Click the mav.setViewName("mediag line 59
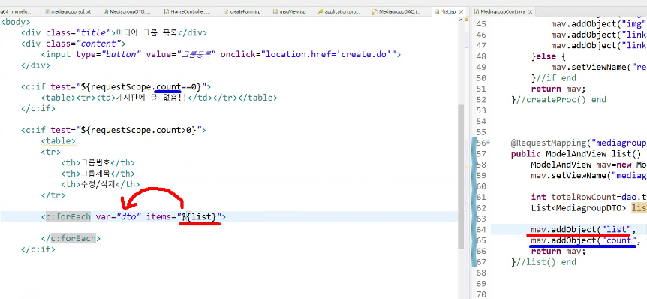Viewport: 647px width, 299px height. pyautogui.click(x=588, y=175)
